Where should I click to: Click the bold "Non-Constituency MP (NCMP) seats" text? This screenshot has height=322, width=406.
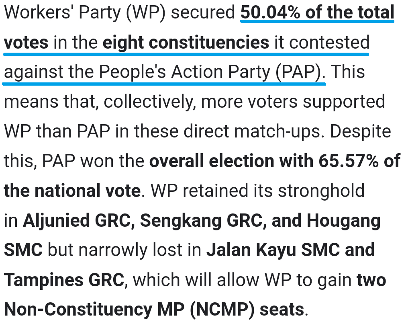[154, 310]
